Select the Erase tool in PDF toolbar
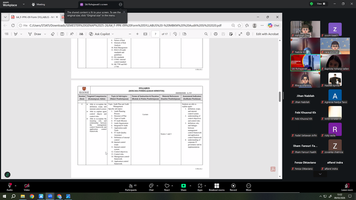The height and width of the screenshot is (200, 356). pyautogui.click(x=53, y=34)
